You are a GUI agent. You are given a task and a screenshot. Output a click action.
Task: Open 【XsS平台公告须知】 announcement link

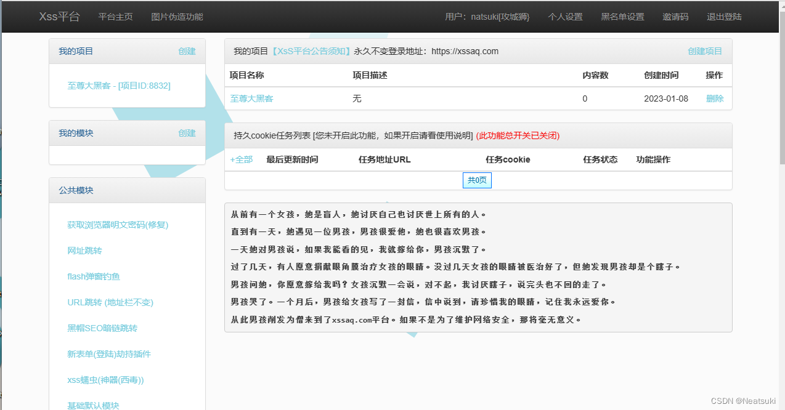pos(311,51)
